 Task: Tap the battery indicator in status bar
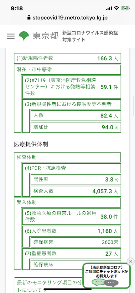[x=124, y=8]
